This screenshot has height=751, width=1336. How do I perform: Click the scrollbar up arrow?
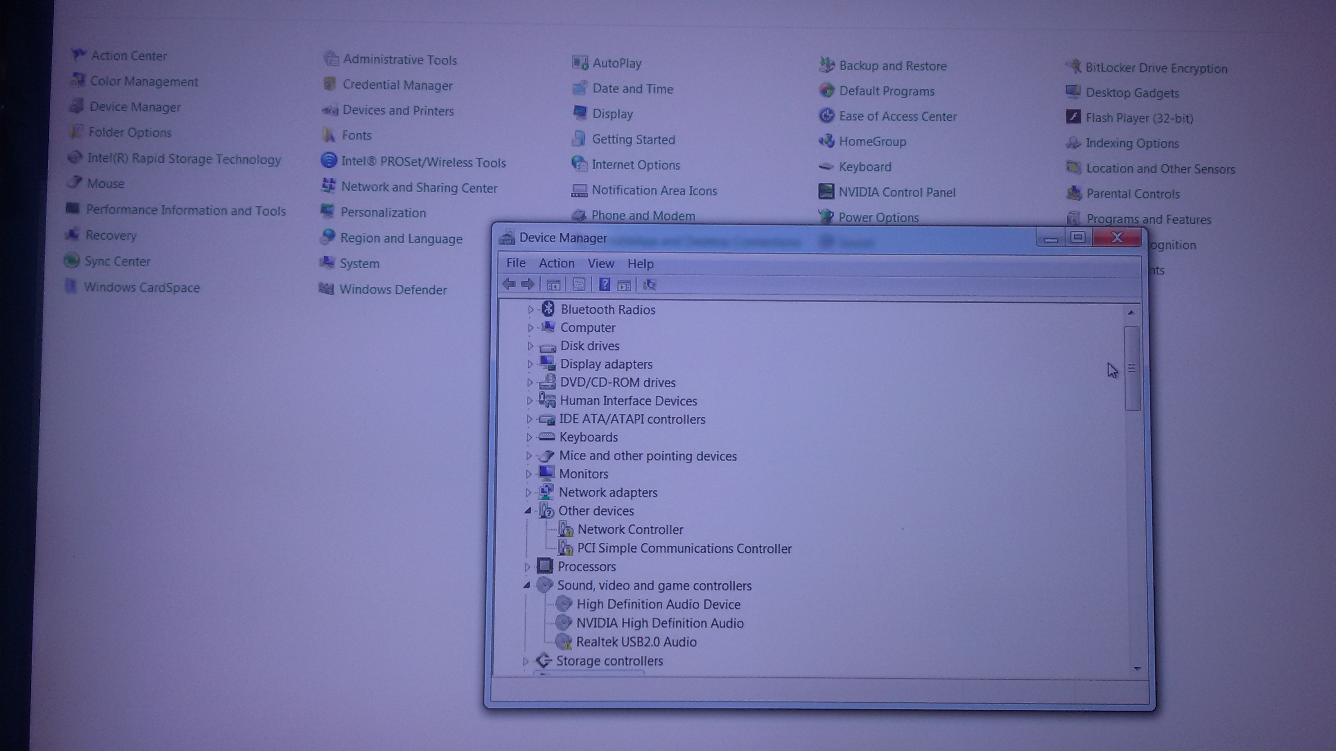tap(1131, 313)
